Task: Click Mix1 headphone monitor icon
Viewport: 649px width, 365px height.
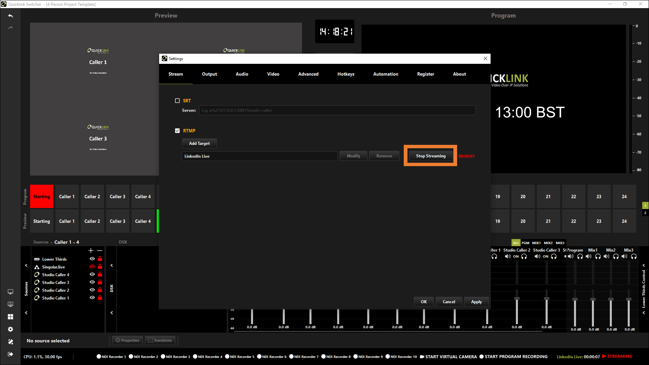Action: pos(598,257)
